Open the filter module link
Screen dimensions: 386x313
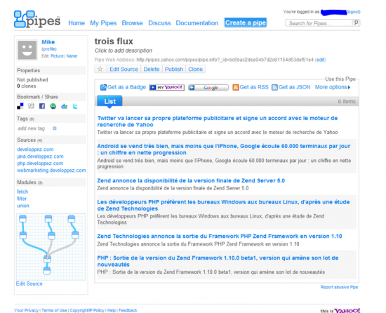[22, 199]
